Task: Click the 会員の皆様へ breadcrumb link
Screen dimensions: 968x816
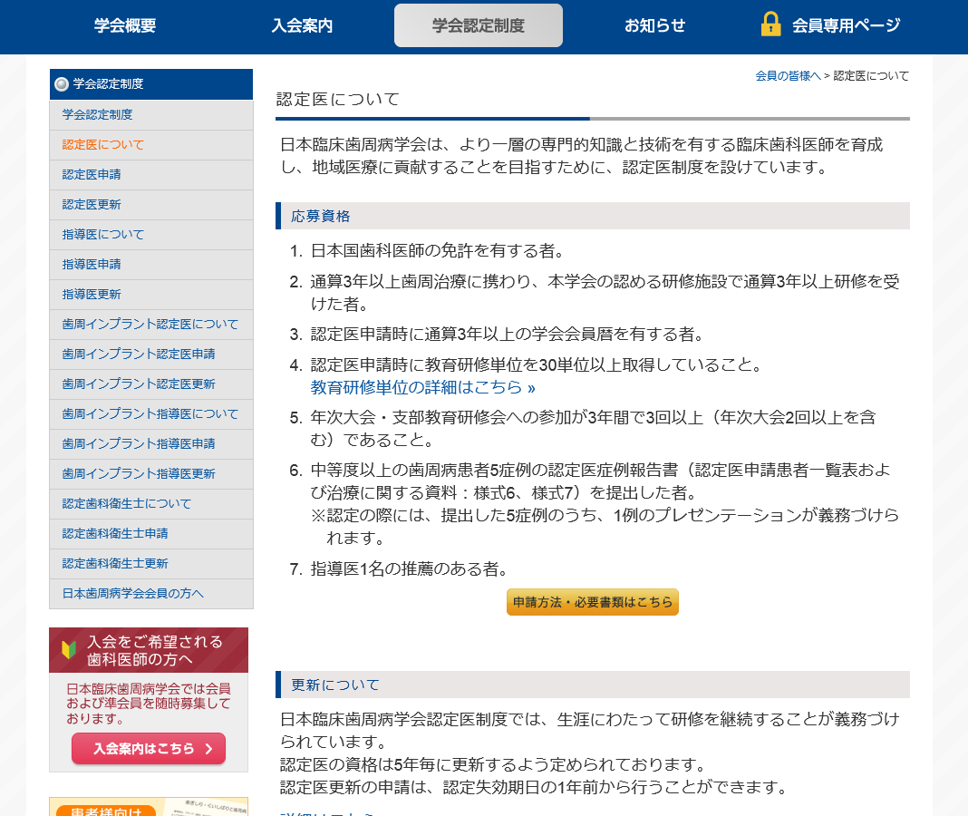Action: [788, 76]
